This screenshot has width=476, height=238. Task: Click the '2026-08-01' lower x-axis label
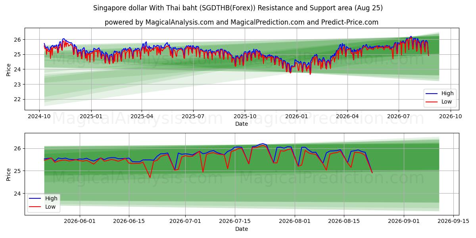pyautogui.click(x=295, y=221)
